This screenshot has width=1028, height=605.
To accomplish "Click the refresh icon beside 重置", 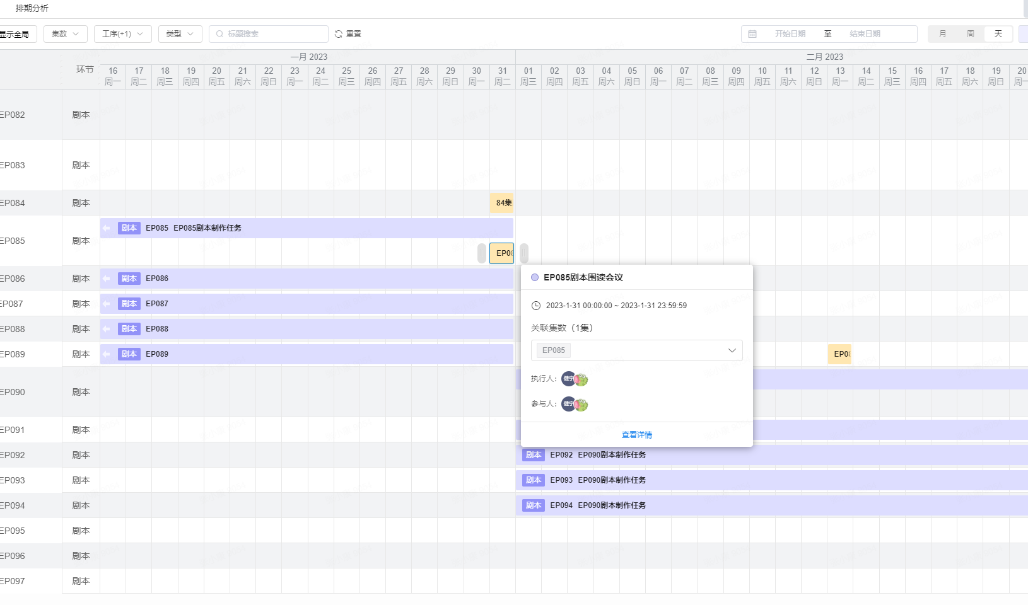I will (x=339, y=34).
